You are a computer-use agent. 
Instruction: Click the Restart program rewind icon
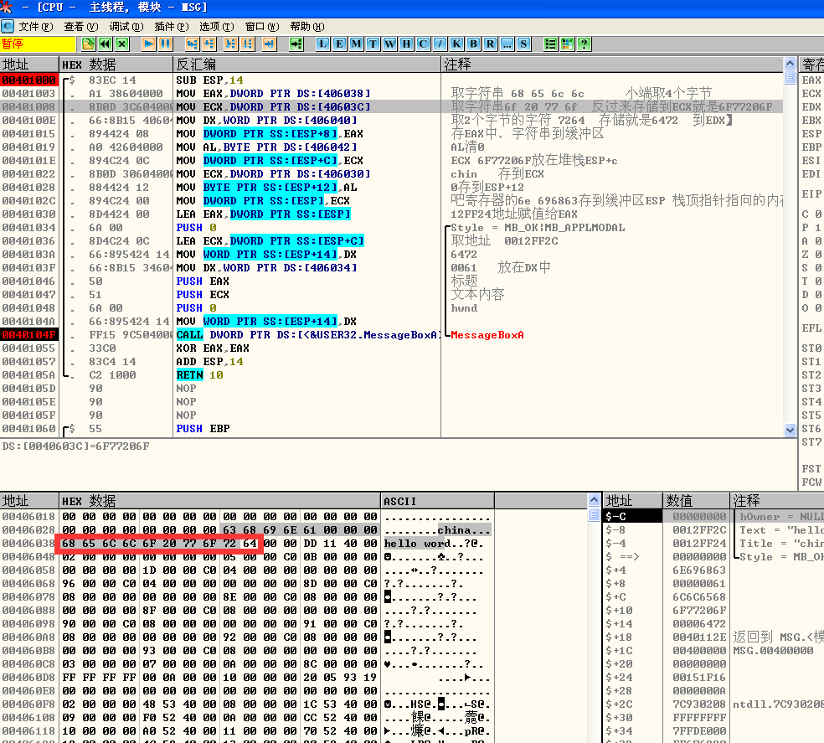tap(106, 44)
